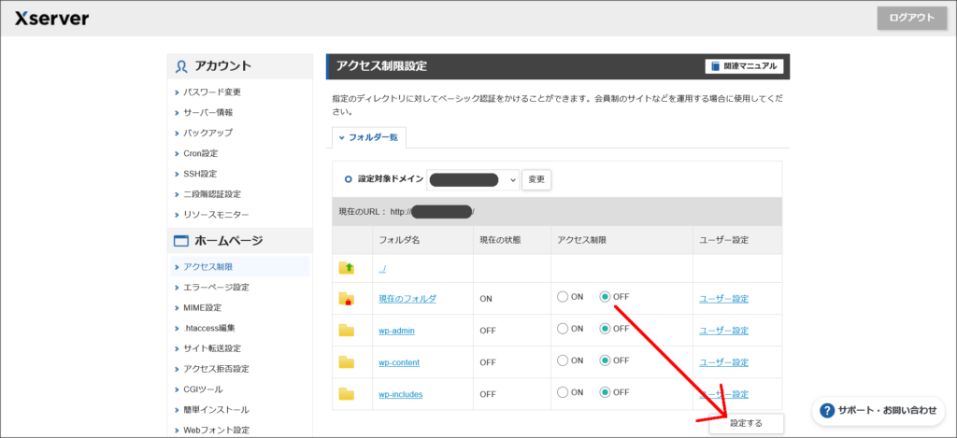Screen dimensions: 957x438
Task: Click the アクセス制限設定 page heading
Action: (381, 66)
